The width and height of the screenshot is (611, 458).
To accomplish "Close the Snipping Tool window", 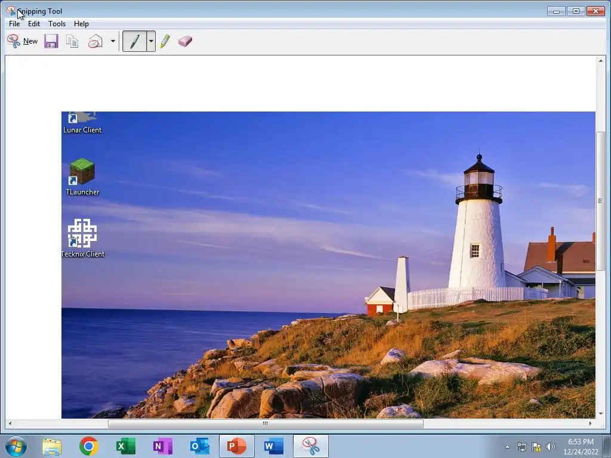I will pyautogui.click(x=596, y=11).
